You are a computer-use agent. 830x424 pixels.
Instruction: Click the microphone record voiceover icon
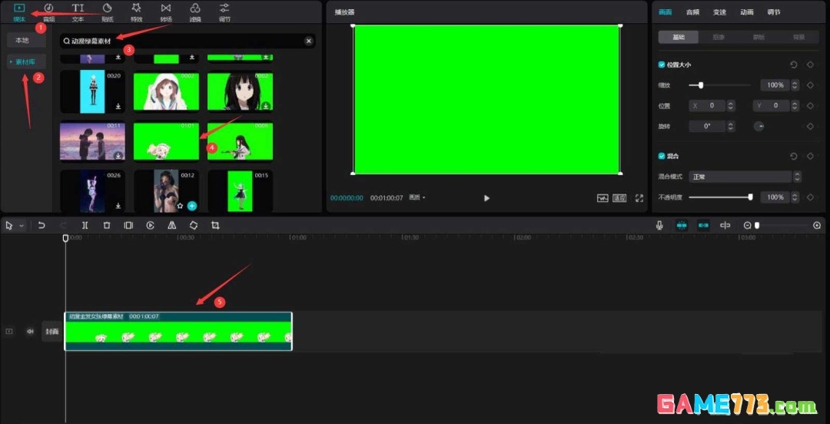pyautogui.click(x=659, y=225)
